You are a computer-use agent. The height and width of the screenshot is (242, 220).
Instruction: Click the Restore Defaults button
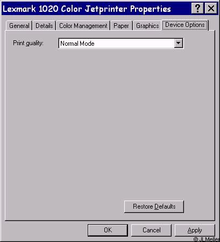(x=154, y=207)
